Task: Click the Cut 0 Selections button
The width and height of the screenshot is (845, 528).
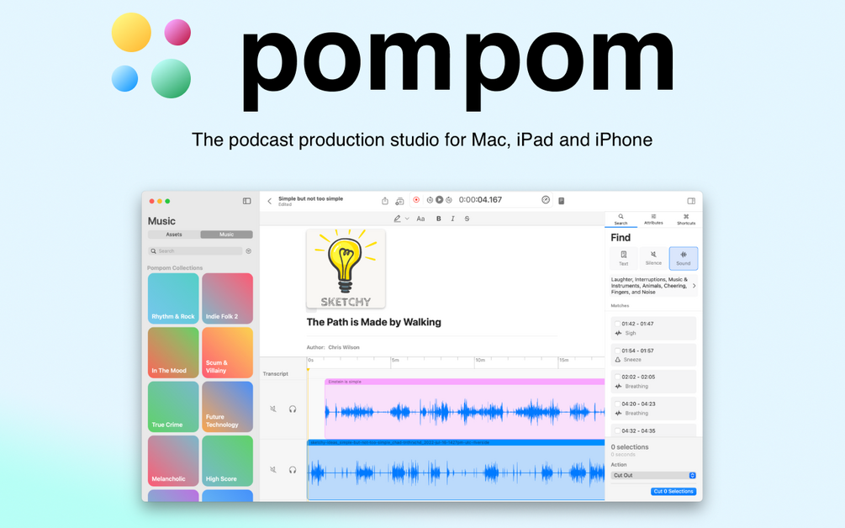Action: point(673,491)
